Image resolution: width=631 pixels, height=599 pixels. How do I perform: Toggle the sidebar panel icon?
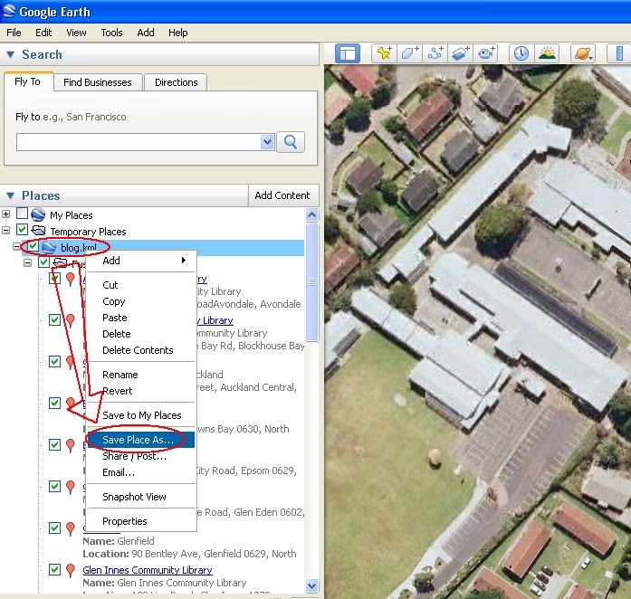(x=348, y=53)
